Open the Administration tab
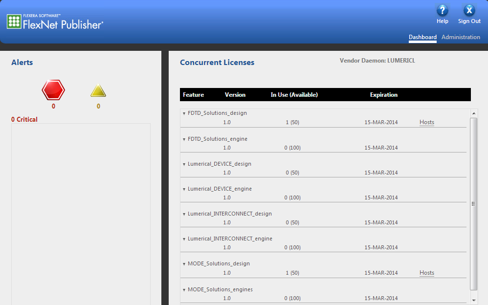 point(461,37)
